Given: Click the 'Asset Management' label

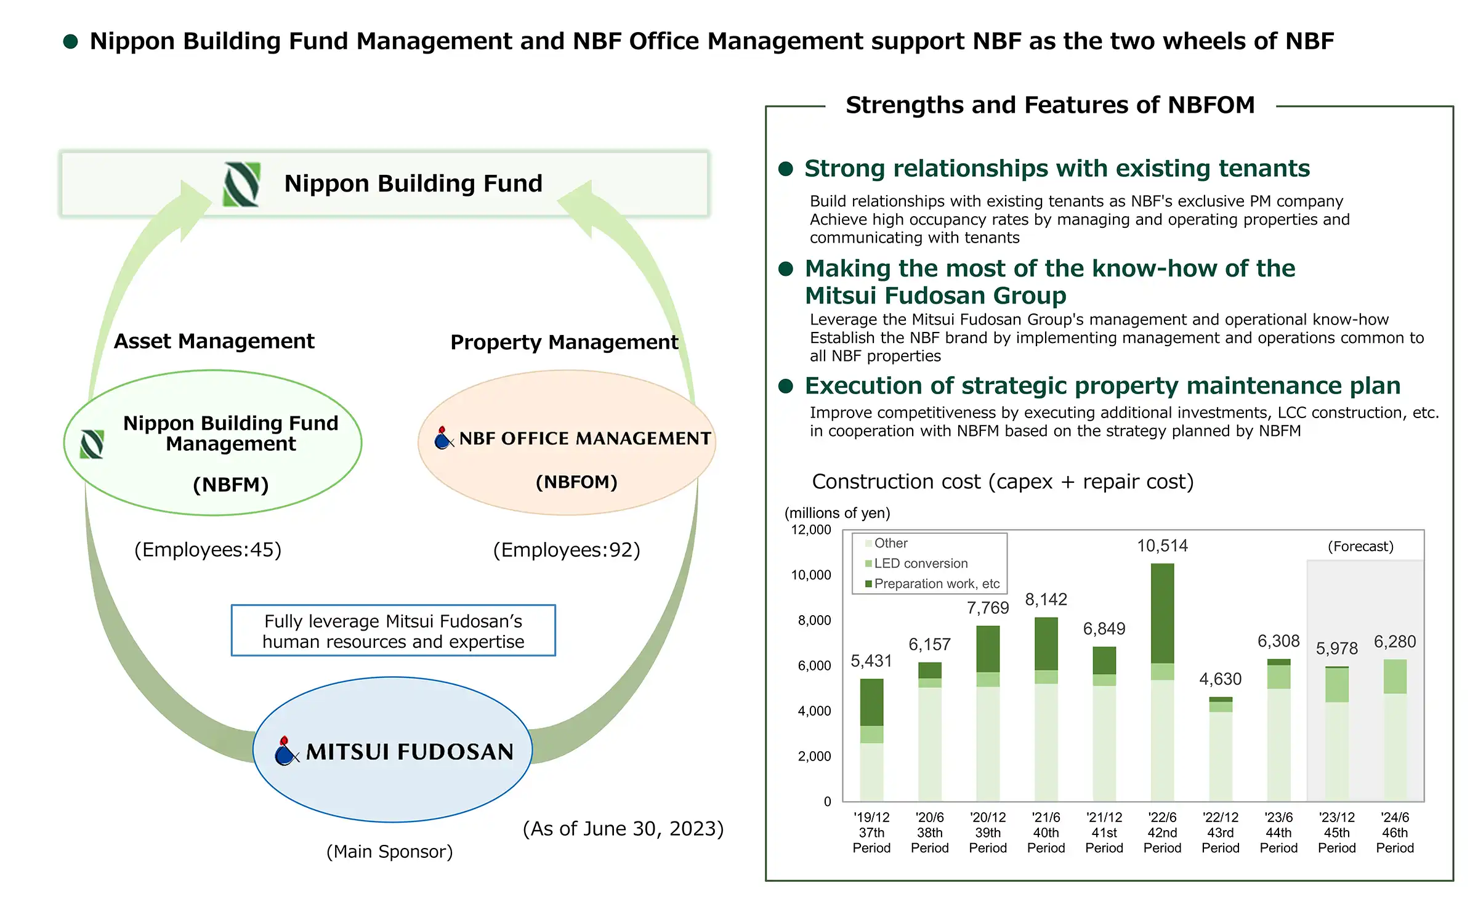Looking at the screenshot, I should click(x=214, y=341).
